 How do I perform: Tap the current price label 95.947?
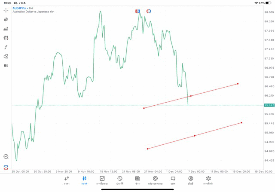(x=269, y=105)
